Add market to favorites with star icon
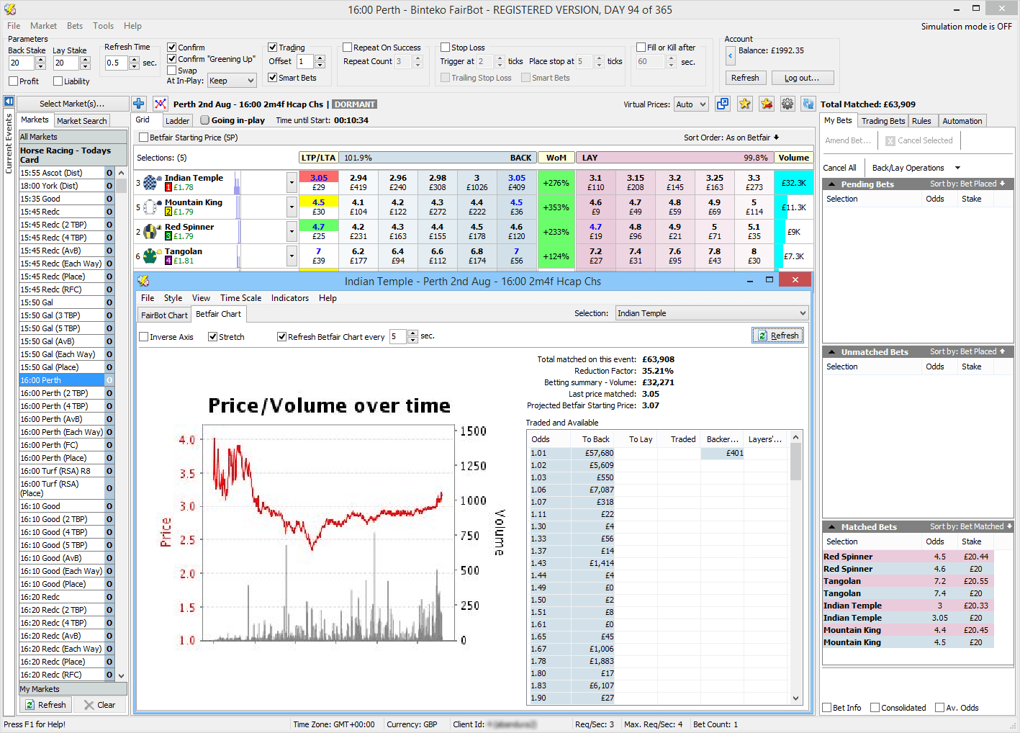The height and width of the screenshot is (733, 1020). coord(744,104)
